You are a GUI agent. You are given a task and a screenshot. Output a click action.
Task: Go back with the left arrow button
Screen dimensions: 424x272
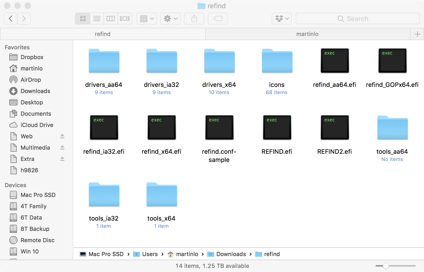(11, 19)
